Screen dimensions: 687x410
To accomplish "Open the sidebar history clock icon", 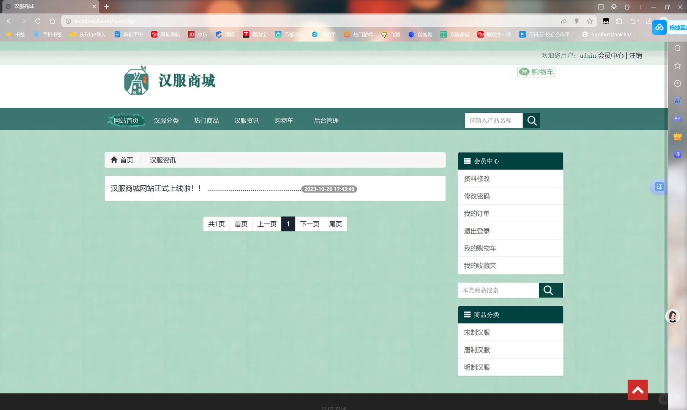I will pyautogui.click(x=678, y=84).
